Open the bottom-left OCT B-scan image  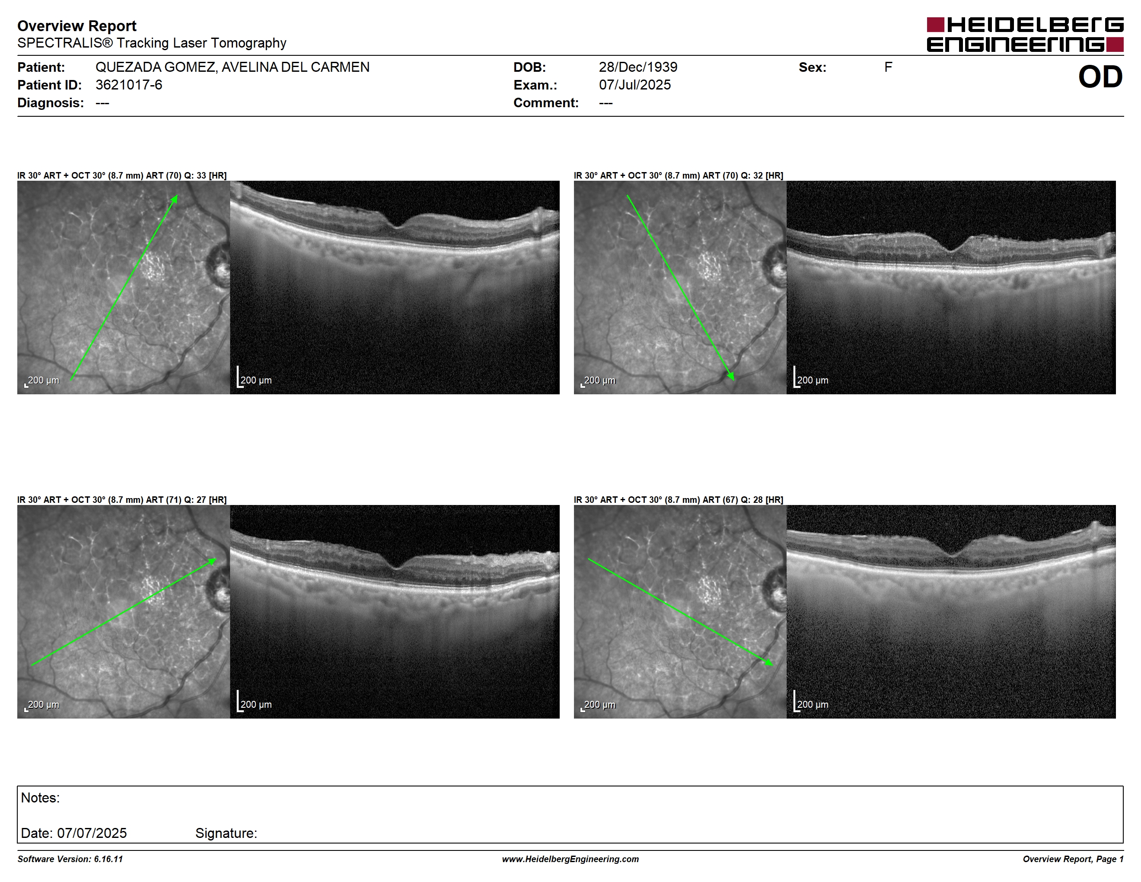(x=395, y=611)
